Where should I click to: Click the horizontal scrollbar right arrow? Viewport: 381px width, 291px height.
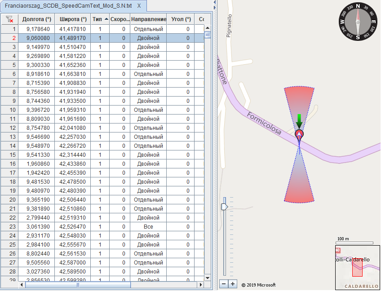(201, 285)
